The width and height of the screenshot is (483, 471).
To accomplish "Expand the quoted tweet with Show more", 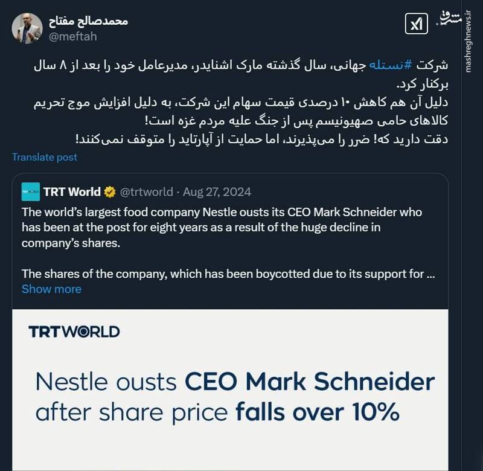I will pos(51,289).
